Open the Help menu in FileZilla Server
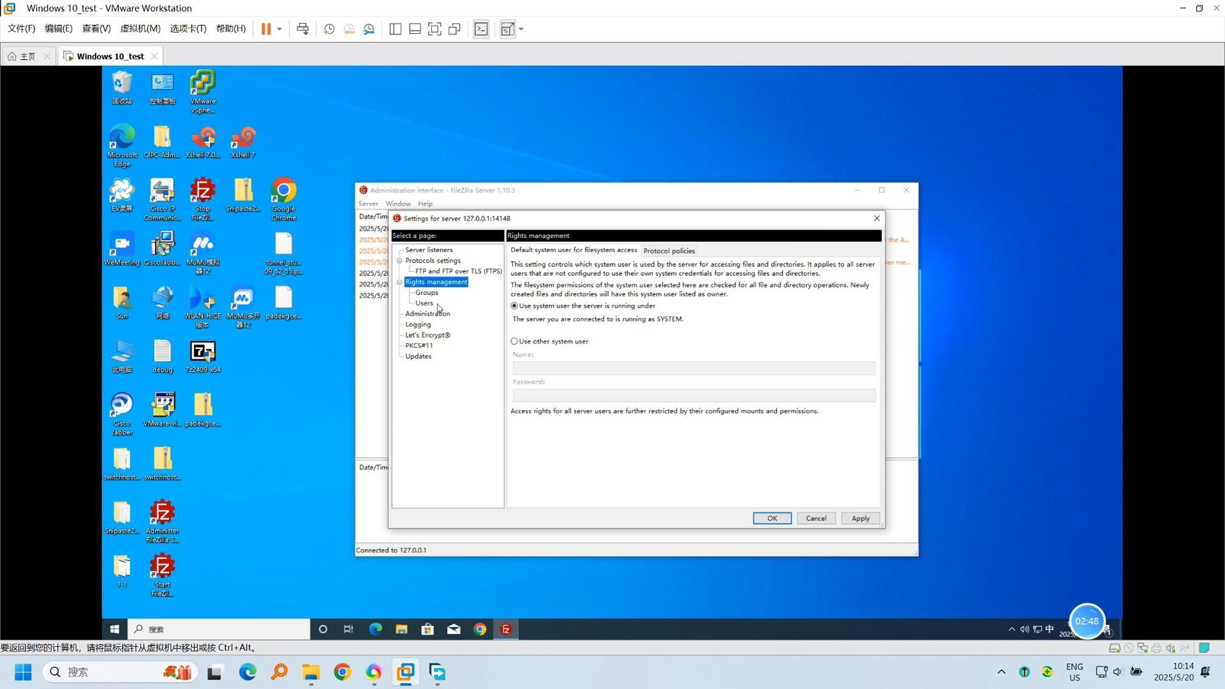 click(425, 203)
